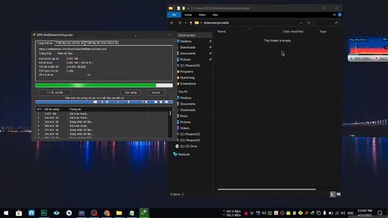Click the Details view icon in Explorer status bar
The width and height of the screenshot is (388, 218).
coord(332,194)
